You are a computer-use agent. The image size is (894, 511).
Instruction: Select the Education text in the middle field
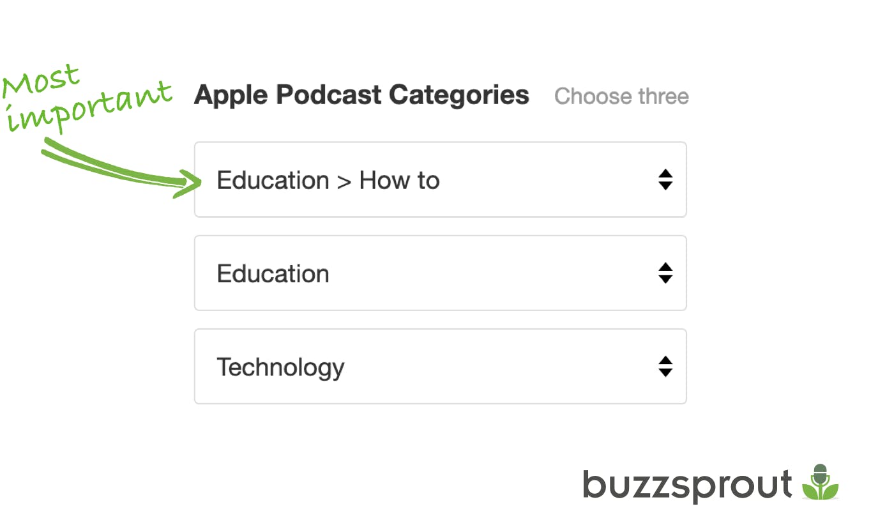273,273
